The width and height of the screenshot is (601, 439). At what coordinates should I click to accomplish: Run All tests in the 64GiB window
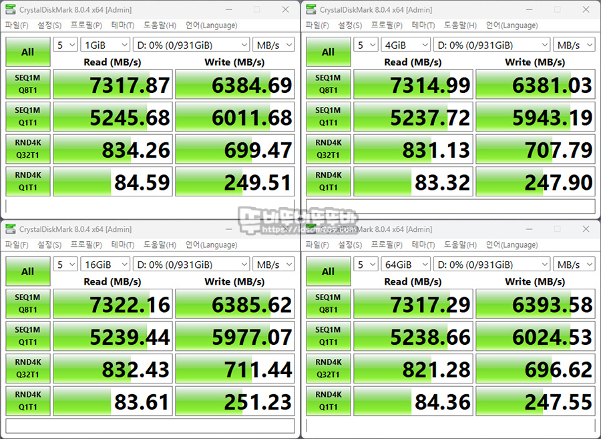tap(329, 271)
